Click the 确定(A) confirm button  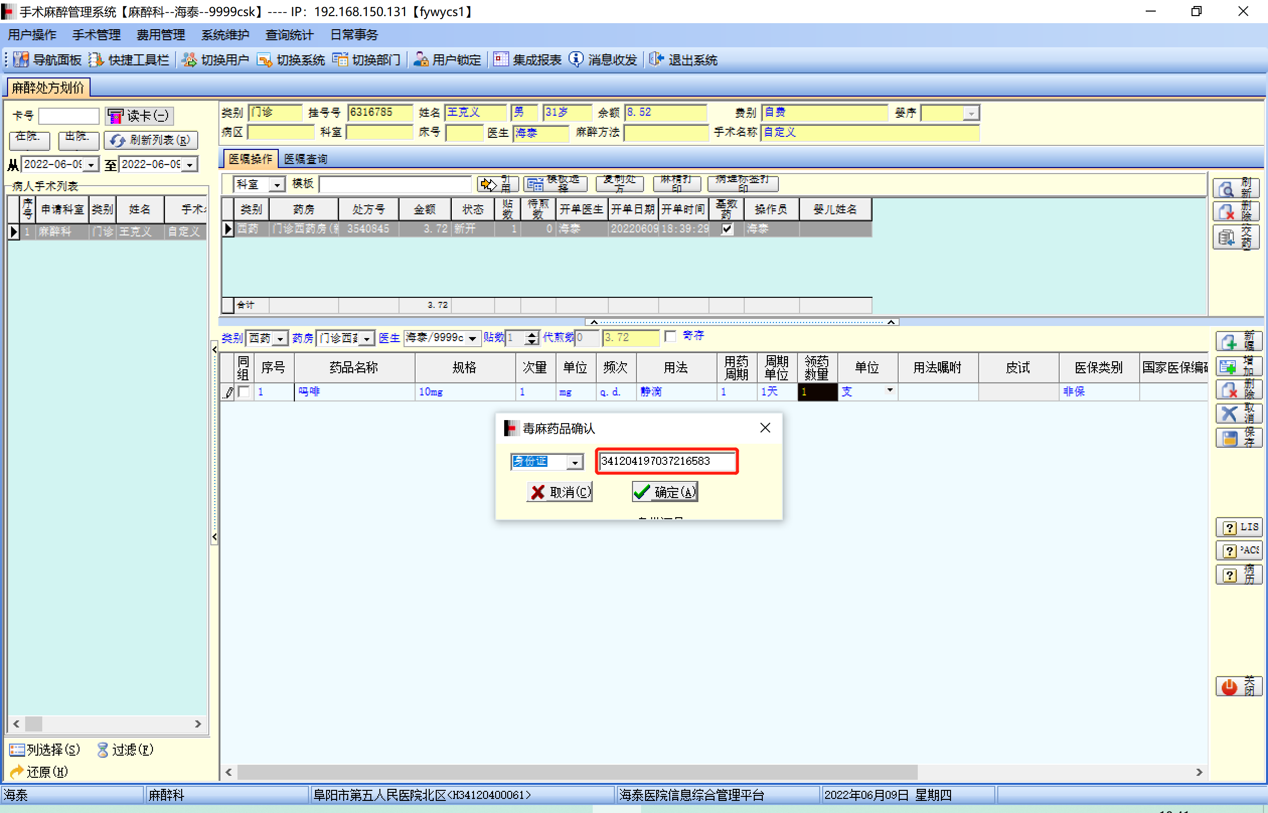665,492
